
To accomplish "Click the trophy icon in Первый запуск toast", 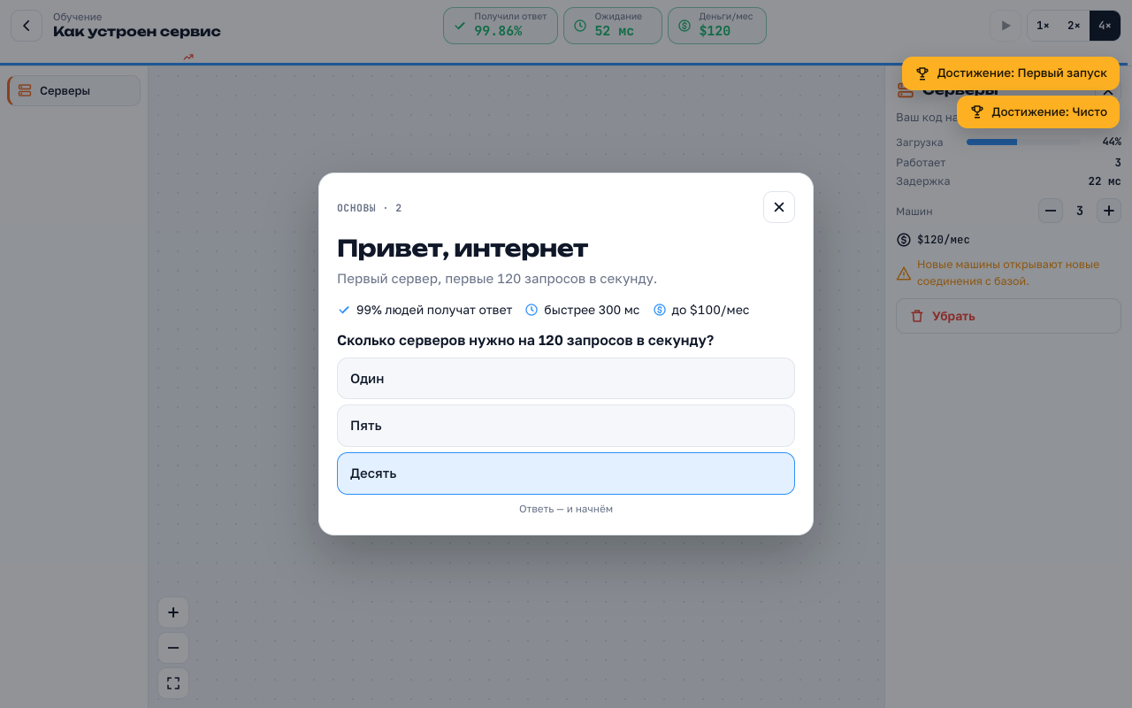I will click(922, 73).
